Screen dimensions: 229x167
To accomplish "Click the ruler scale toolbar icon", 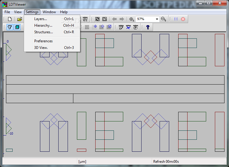I will pos(85,19).
